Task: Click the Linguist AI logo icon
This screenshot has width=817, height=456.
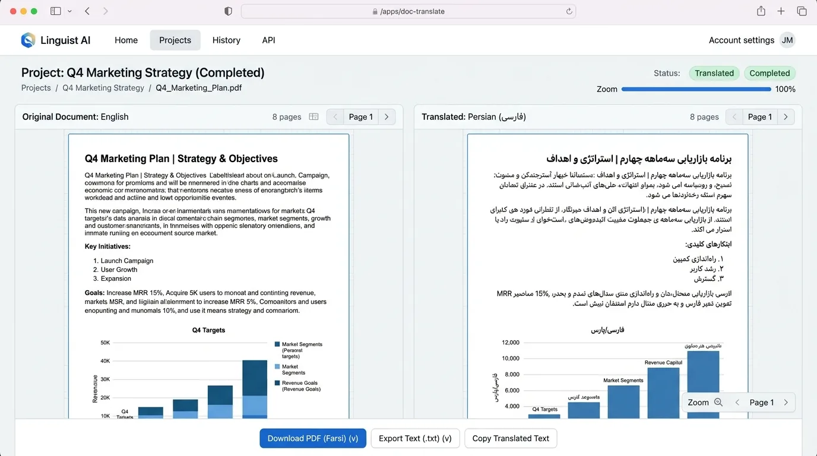Action: coord(28,40)
